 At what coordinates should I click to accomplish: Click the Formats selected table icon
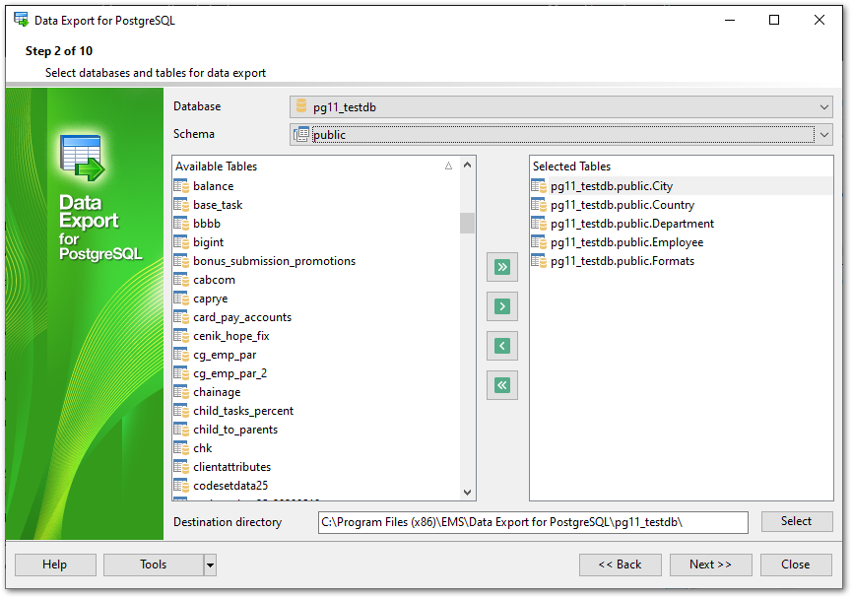(539, 261)
